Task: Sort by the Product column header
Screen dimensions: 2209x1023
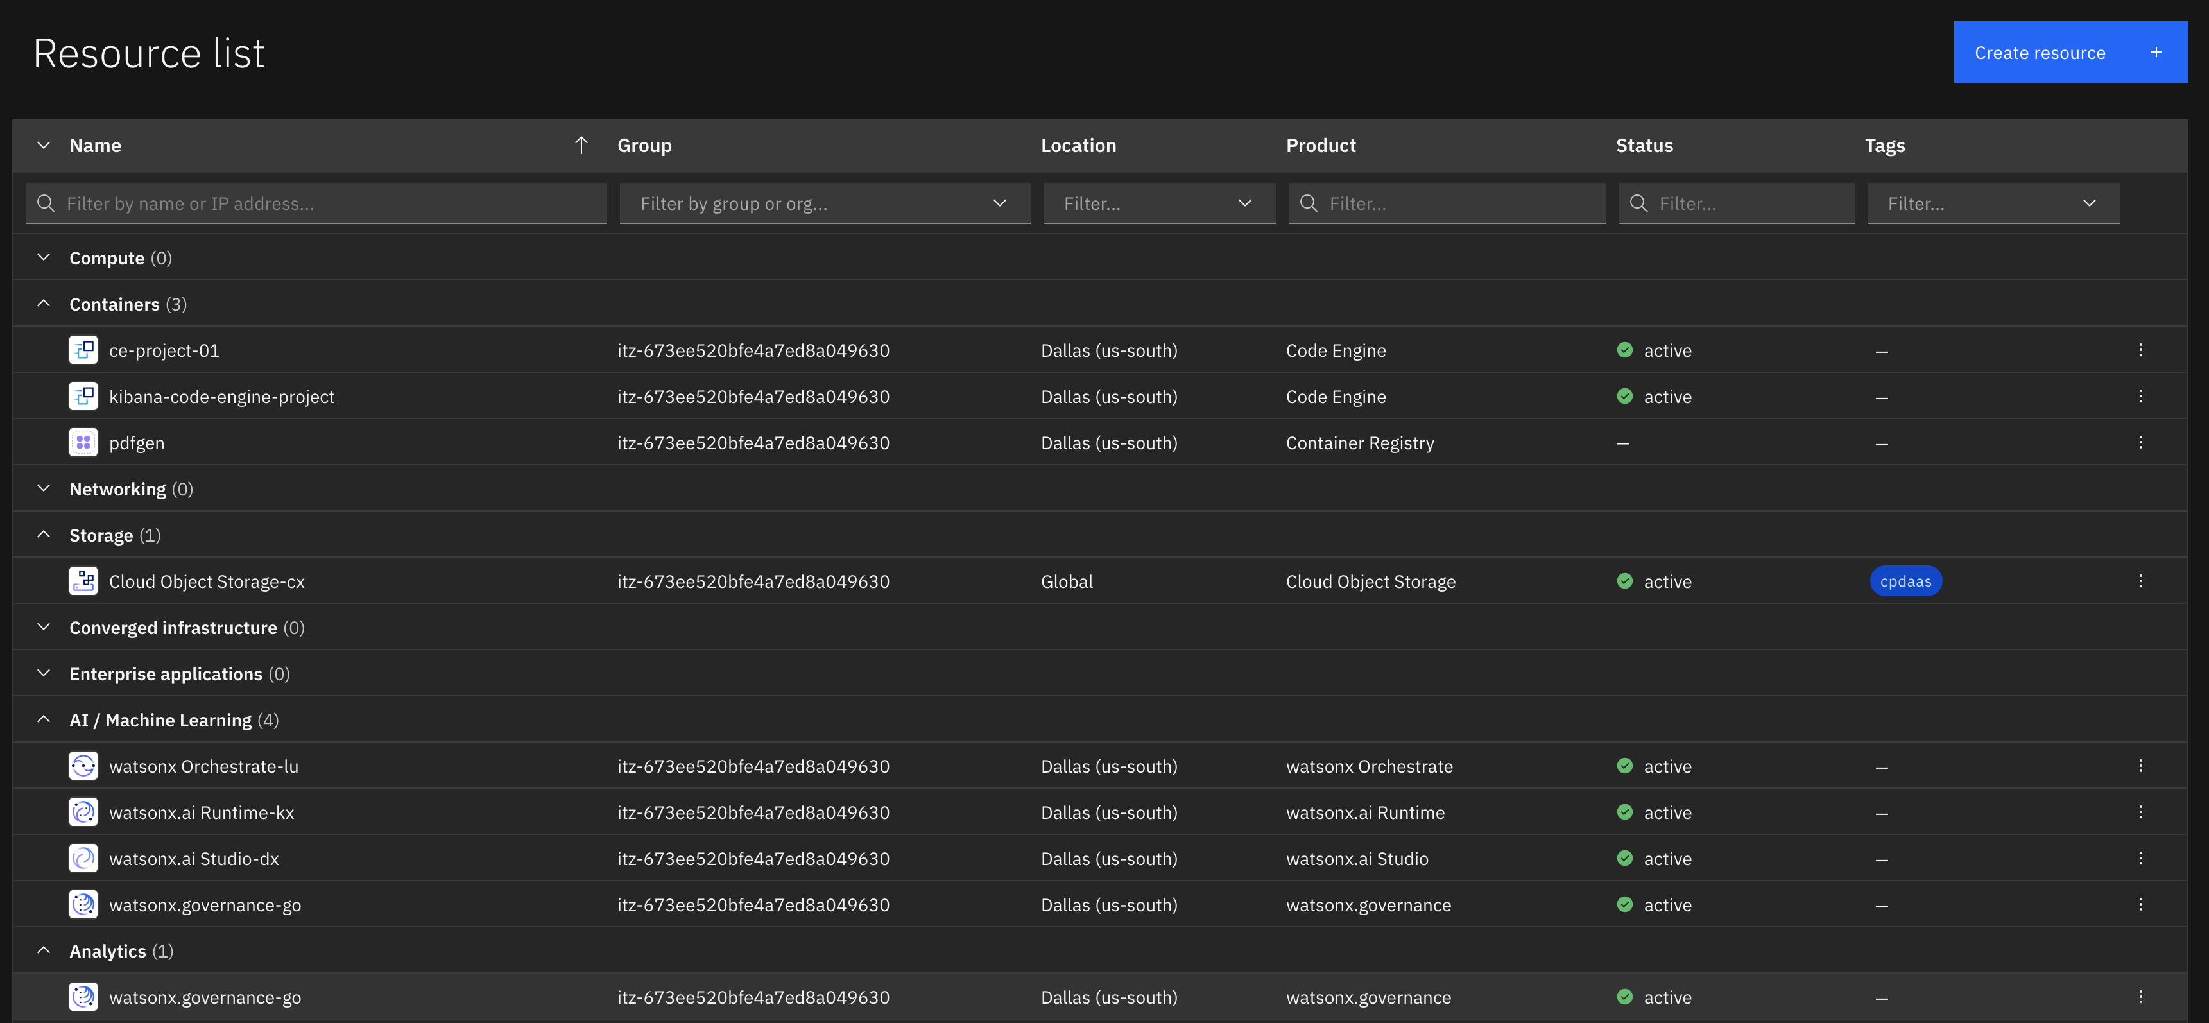Action: [x=1321, y=146]
